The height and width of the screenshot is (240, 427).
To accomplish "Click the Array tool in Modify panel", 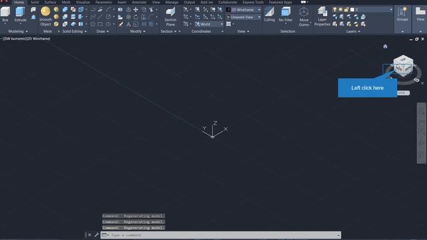I will [151, 24].
